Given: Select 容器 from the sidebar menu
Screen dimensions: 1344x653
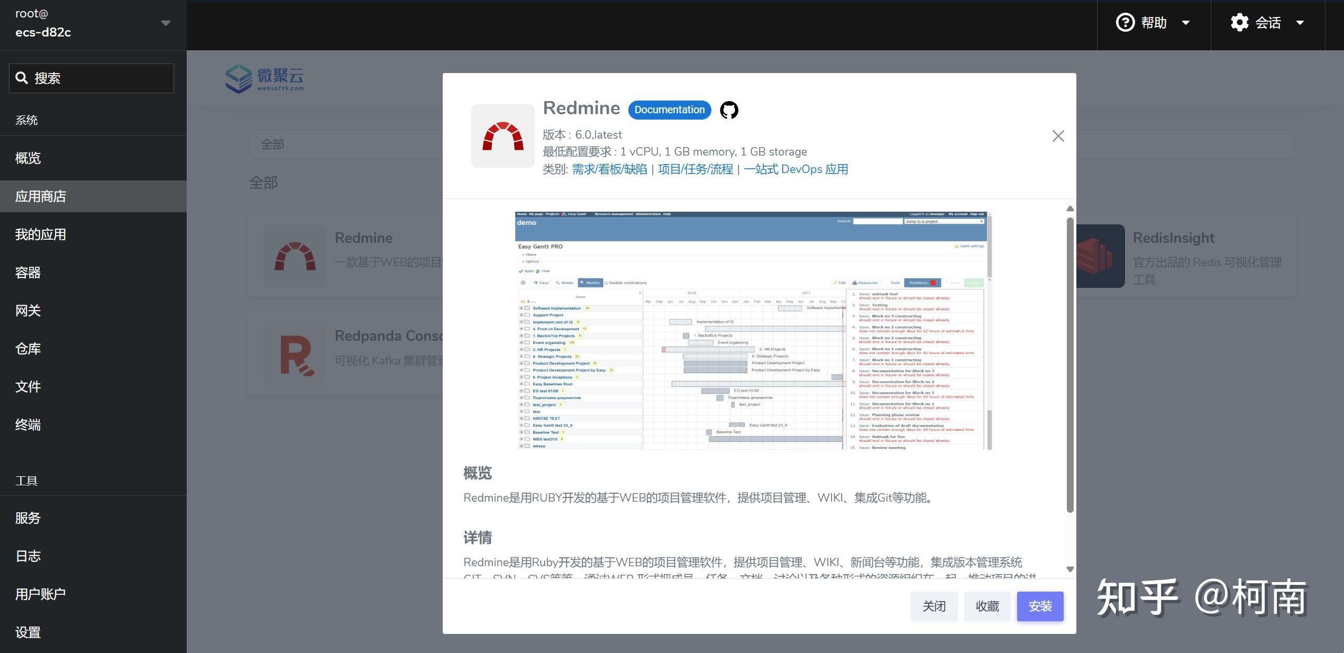Looking at the screenshot, I should (x=28, y=273).
